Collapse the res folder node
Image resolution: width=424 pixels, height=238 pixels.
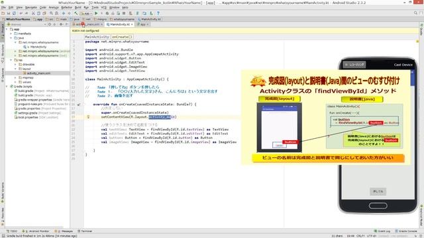tap(11, 60)
